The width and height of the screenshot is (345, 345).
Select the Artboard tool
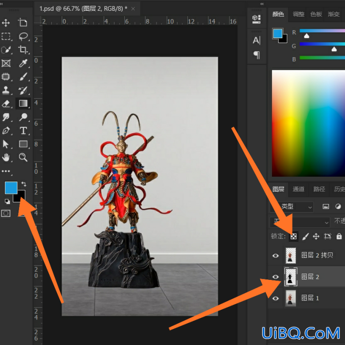click(x=23, y=23)
